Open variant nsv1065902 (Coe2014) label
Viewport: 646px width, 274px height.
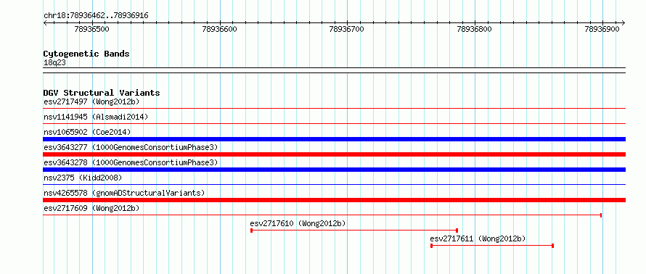click(x=87, y=132)
